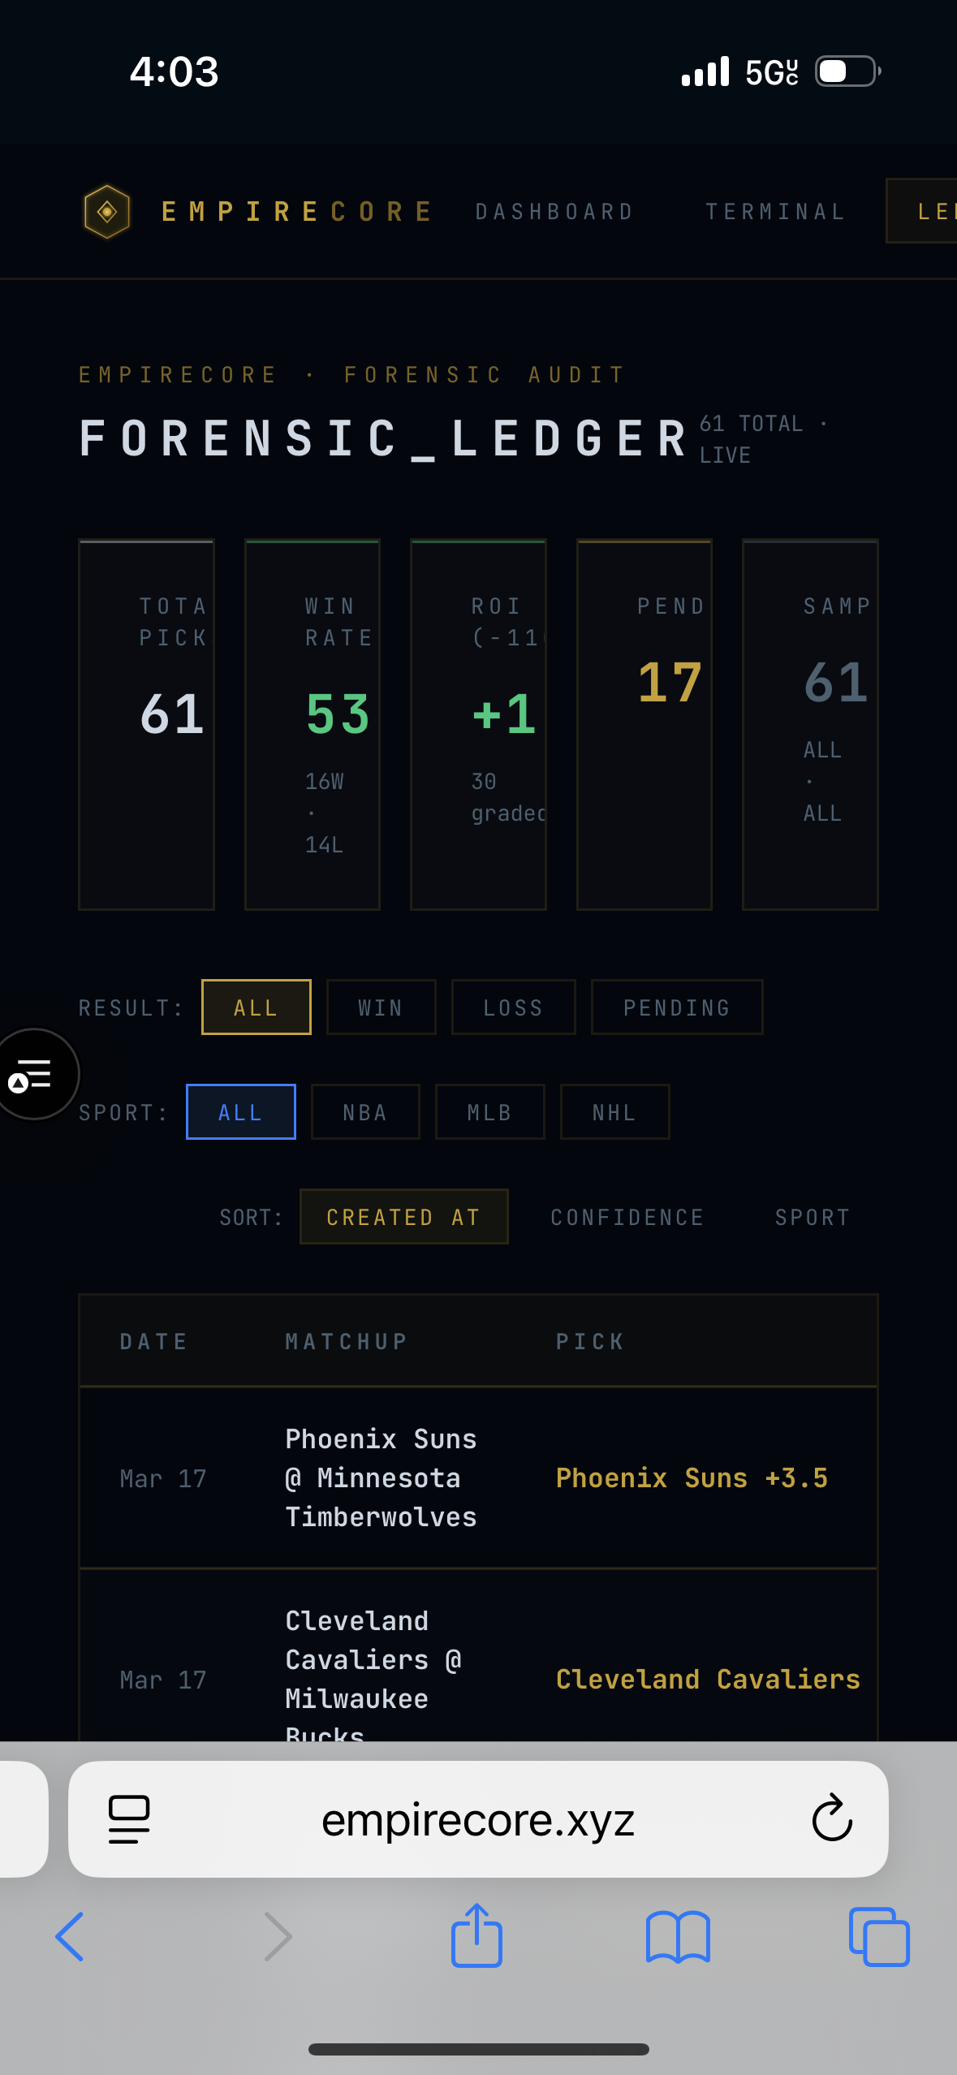Tap Safari page menu icon in address bar
This screenshot has height=2075, width=957.
point(129,1819)
